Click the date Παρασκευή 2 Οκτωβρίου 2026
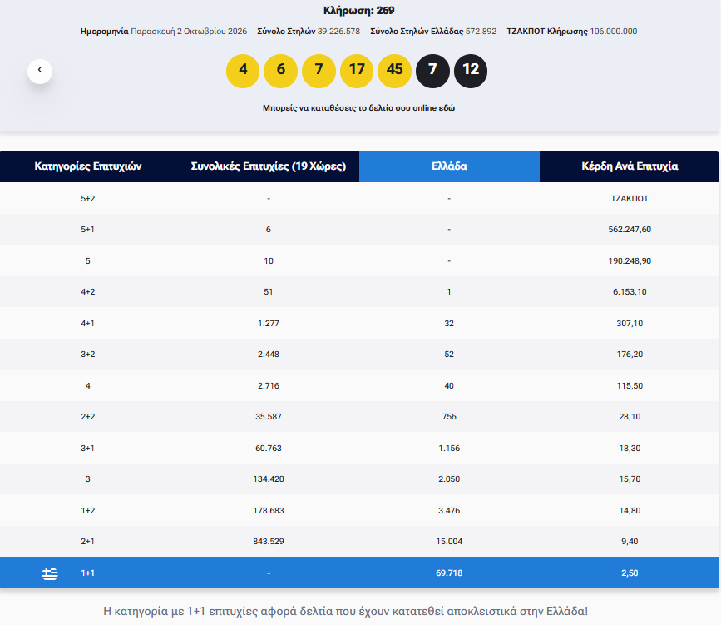The image size is (721, 625). tap(189, 32)
